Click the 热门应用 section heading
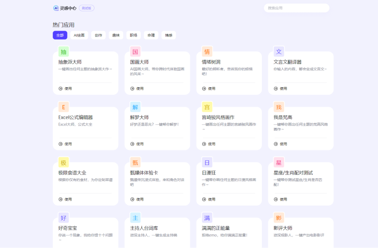 coord(63,25)
